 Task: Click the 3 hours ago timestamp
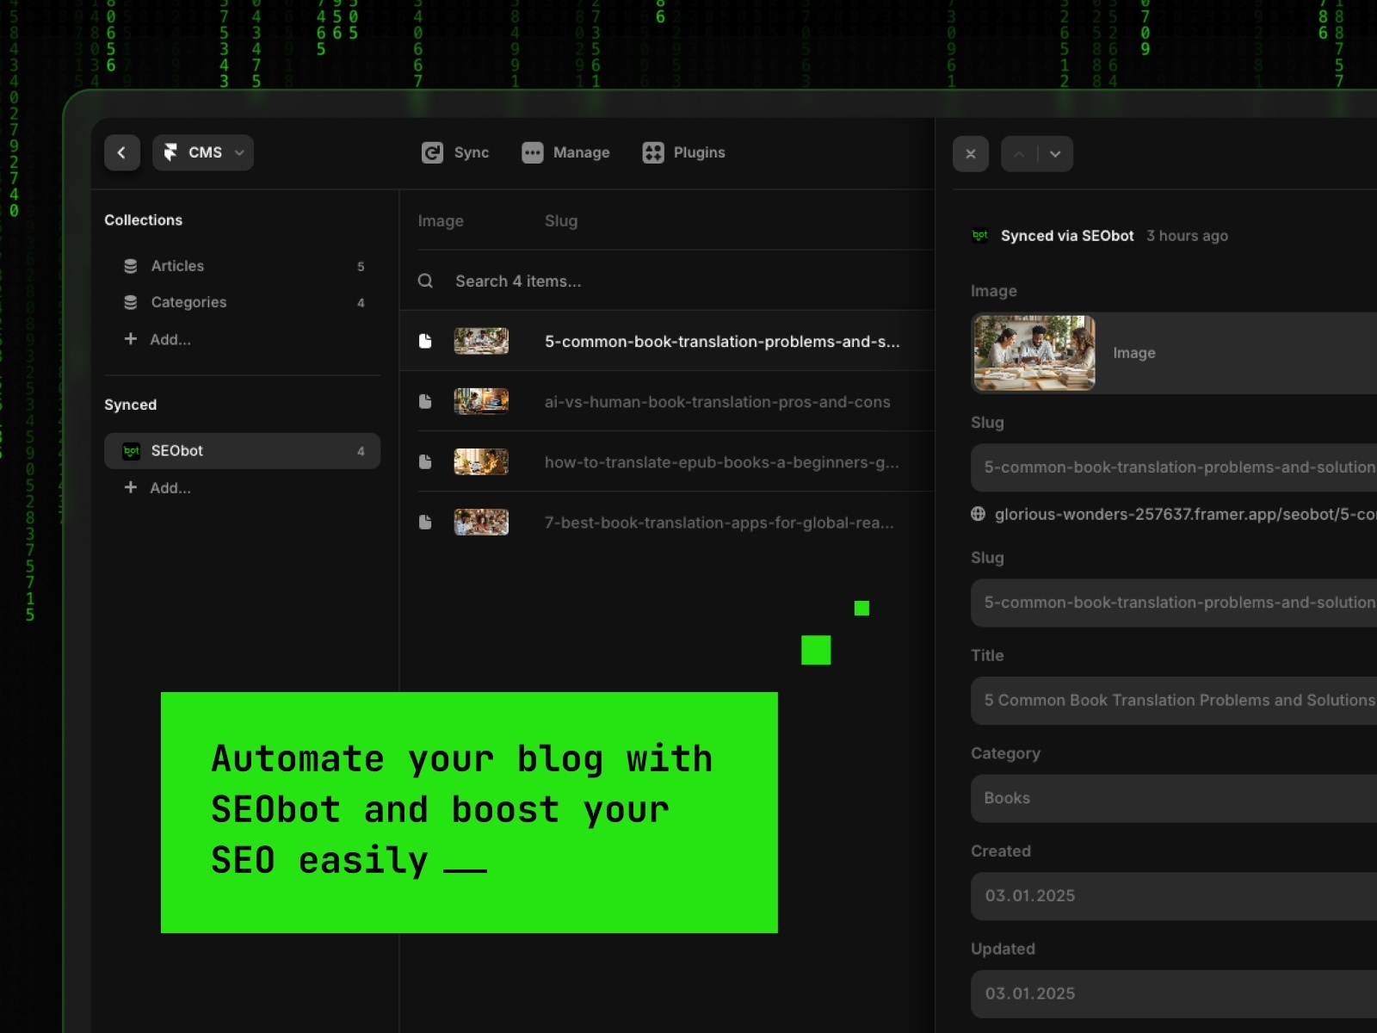pyautogui.click(x=1187, y=236)
